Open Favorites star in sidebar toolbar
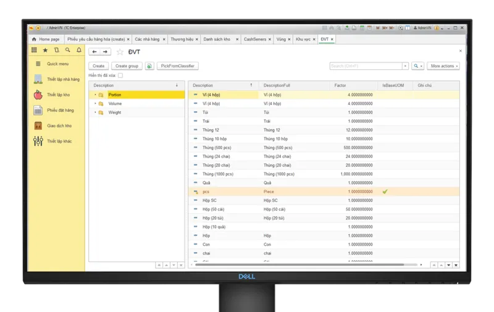Screen dimensions: 494x312 pyautogui.click(x=45, y=50)
